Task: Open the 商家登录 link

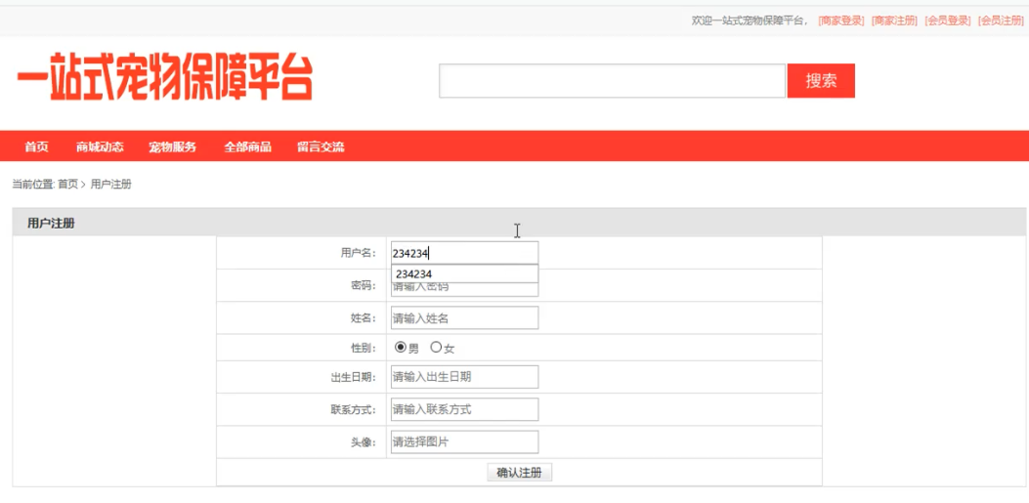Action: click(841, 21)
